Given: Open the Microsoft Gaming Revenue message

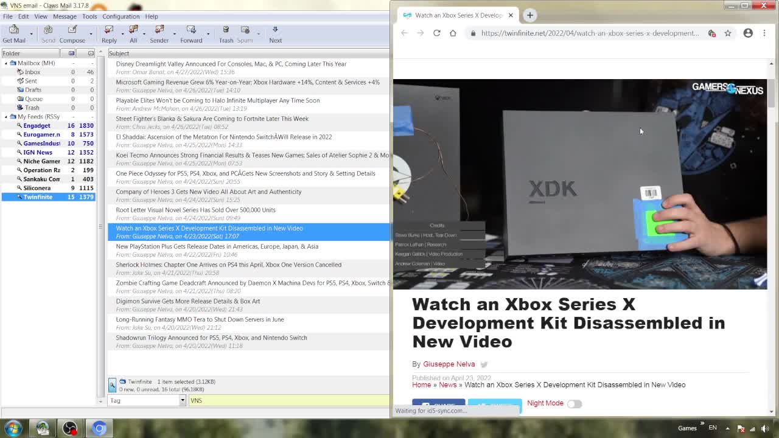Looking at the screenshot, I should coord(248,86).
